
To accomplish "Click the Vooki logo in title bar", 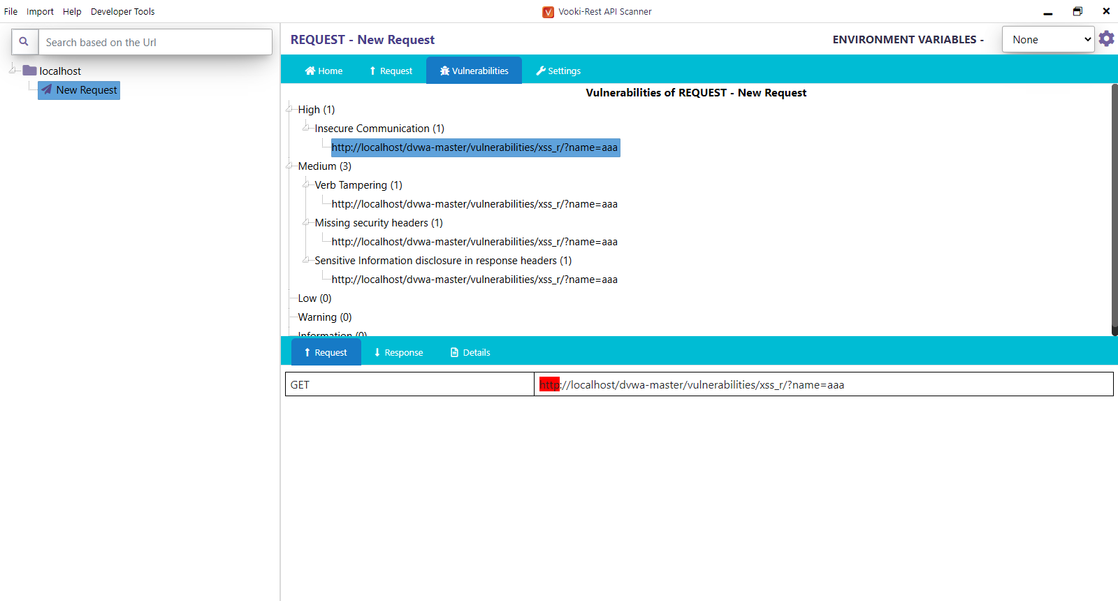I will coord(549,12).
